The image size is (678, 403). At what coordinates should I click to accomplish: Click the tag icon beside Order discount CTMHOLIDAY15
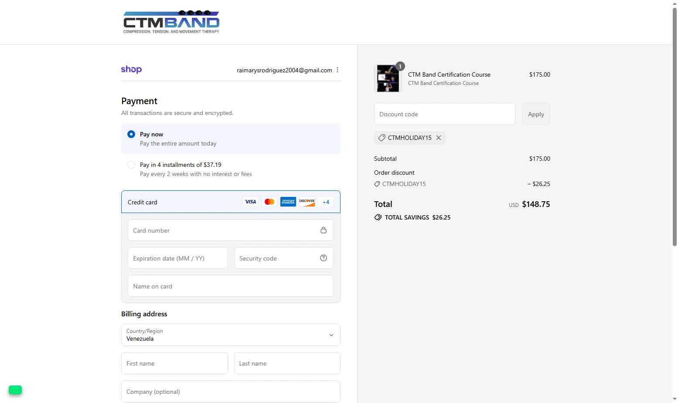pyautogui.click(x=377, y=184)
